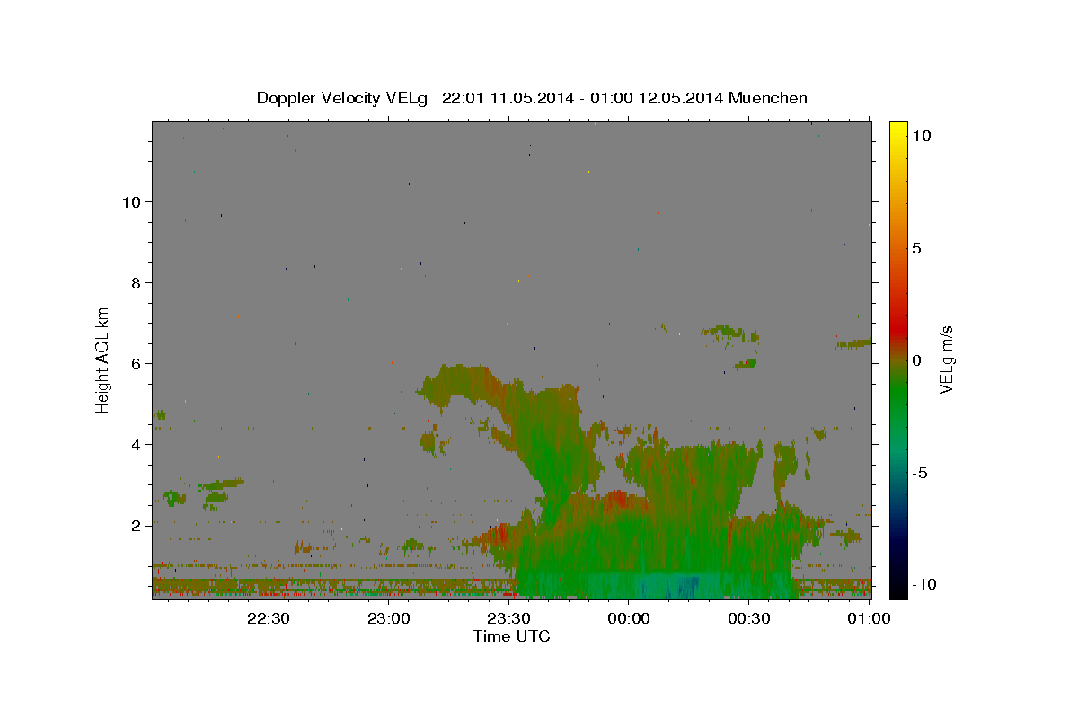Click the 23:30 time tick label
The height and width of the screenshot is (719, 1078).
[x=508, y=618]
